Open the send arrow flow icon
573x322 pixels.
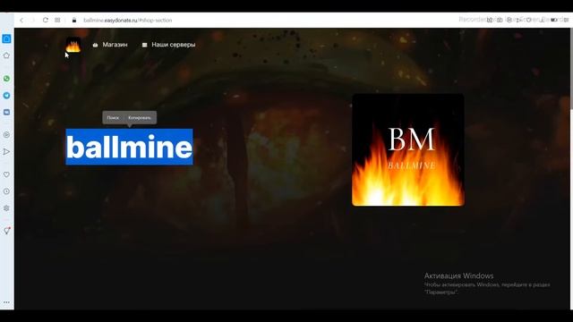pyautogui.click(x=6, y=151)
